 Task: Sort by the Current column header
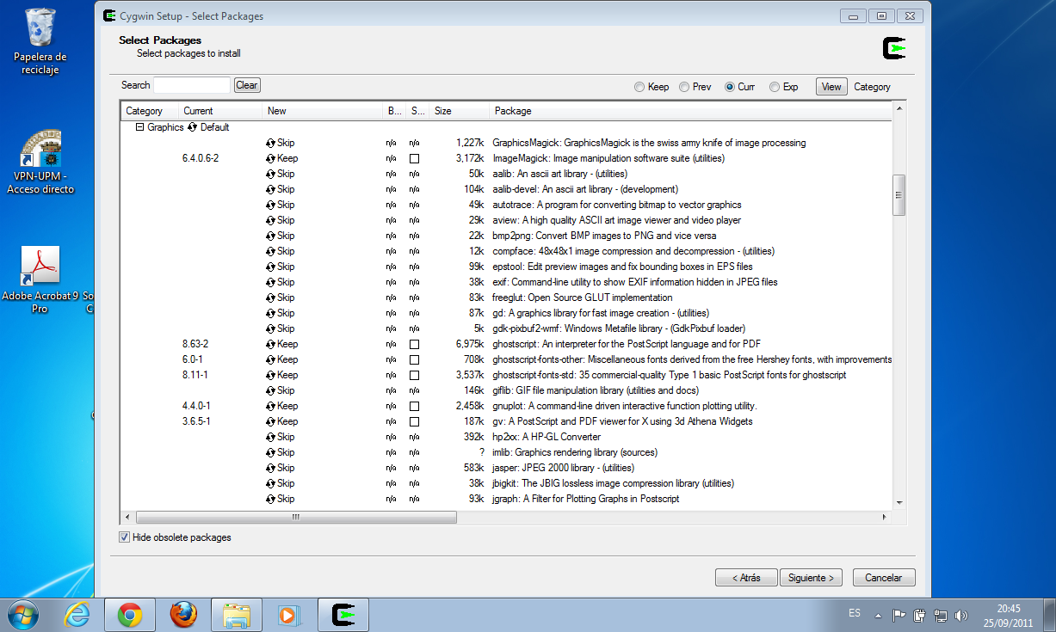219,111
